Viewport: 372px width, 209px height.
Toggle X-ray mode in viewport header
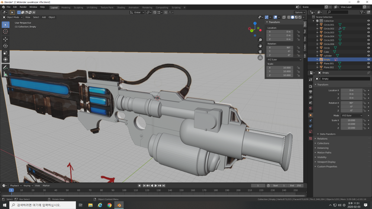pos(284,17)
